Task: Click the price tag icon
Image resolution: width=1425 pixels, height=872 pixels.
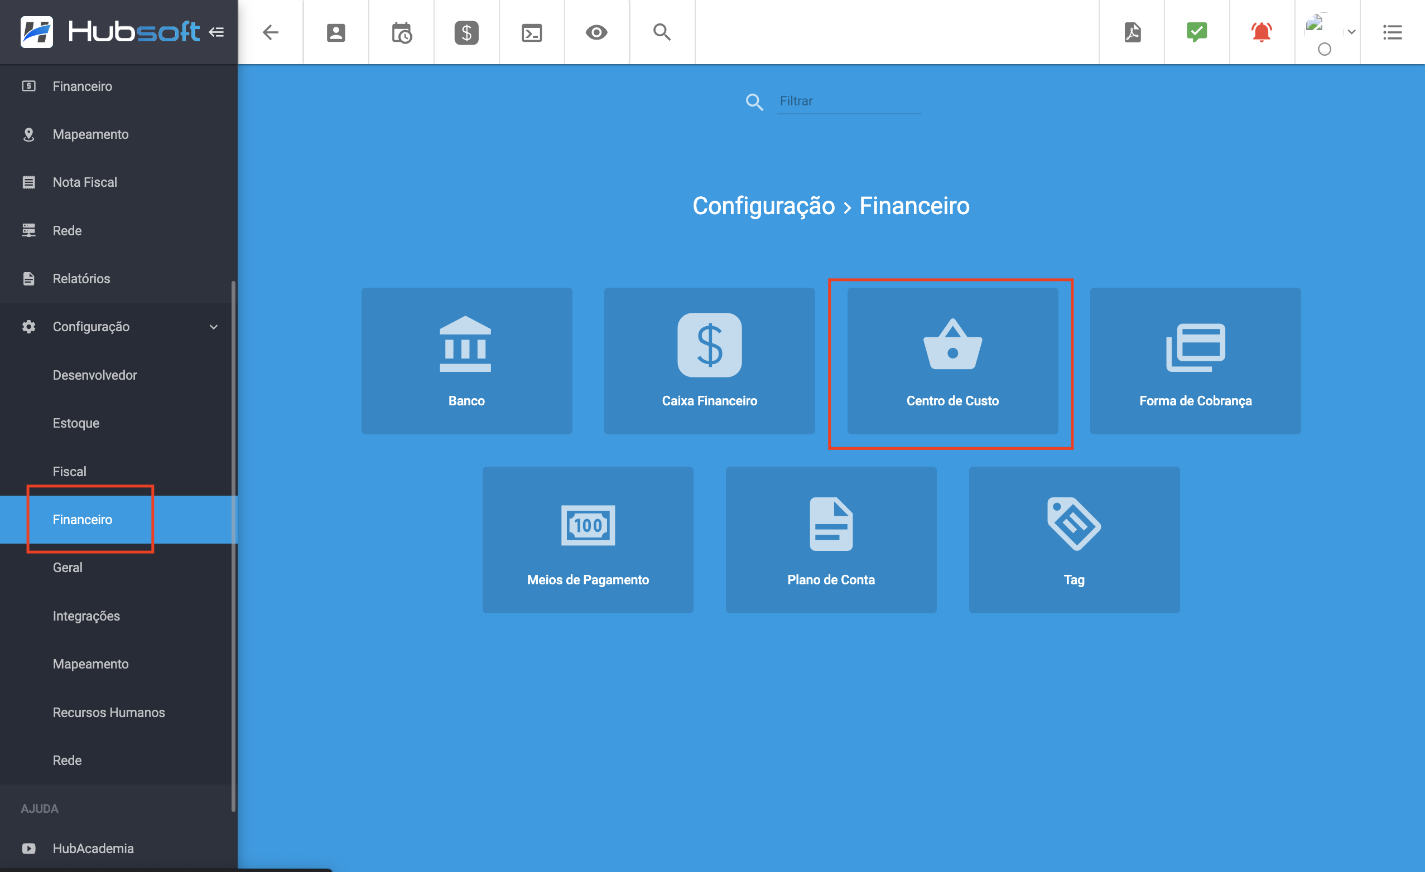Action: coord(1073,524)
